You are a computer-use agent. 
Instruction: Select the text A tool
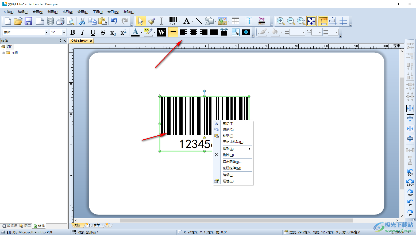click(187, 21)
